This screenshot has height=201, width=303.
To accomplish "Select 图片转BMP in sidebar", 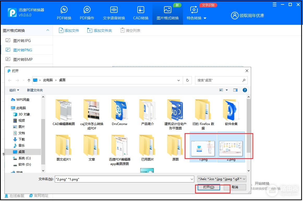I will (27, 60).
